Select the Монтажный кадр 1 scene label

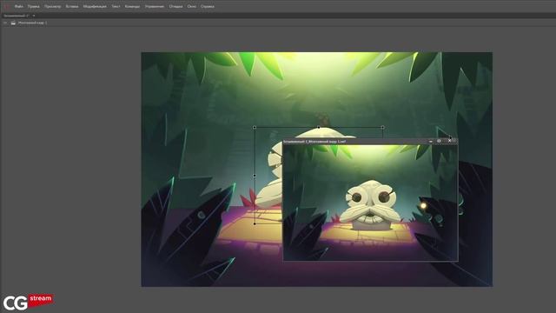[32, 23]
